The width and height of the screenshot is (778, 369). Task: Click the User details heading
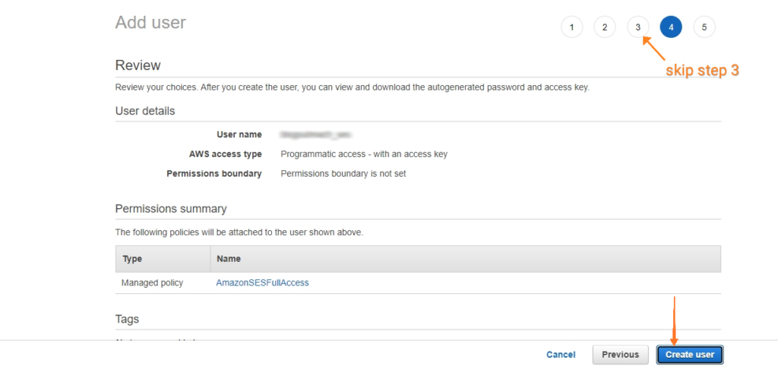tap(145, 111)
